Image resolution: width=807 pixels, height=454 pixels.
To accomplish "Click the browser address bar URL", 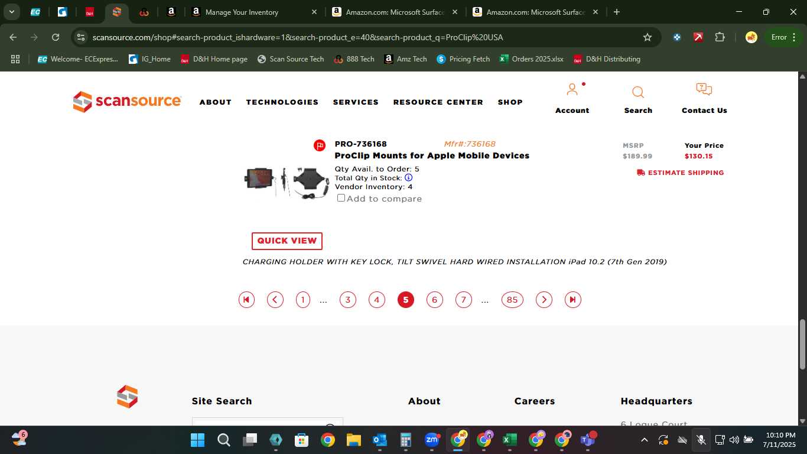I will point(298,37).
